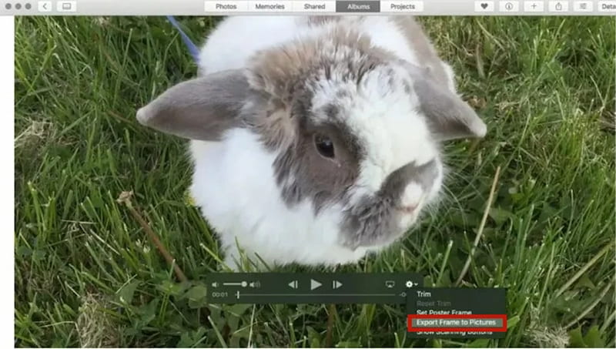This screenshot has height=349, width=616.
Task: Open the Info panel icon
Action: click(x=509, y=6)
